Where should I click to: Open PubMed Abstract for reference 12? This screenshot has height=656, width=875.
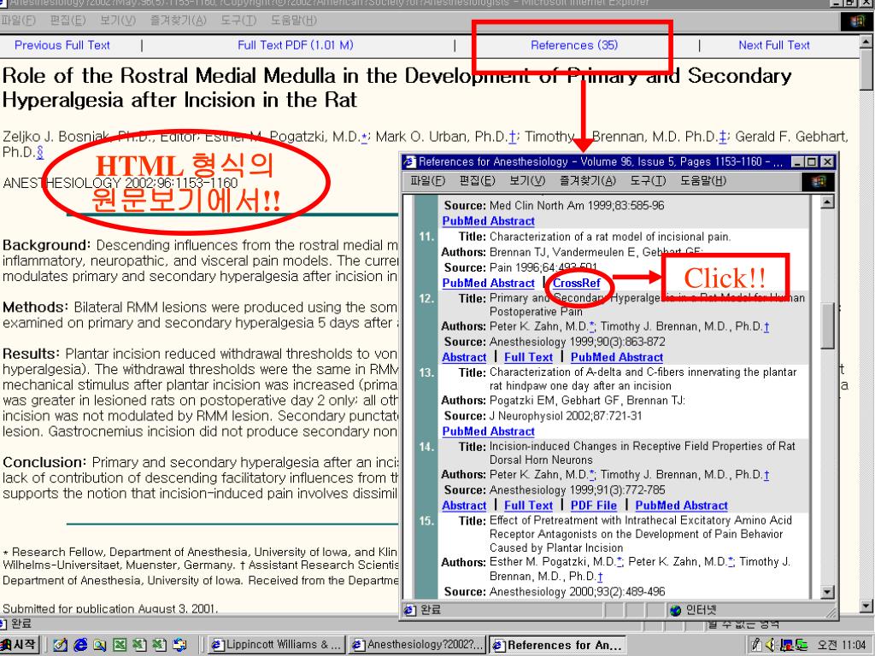617,358
